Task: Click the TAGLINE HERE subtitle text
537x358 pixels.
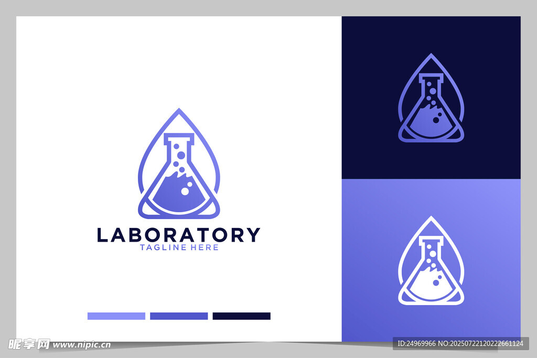Action: click(x=179, y=247)
